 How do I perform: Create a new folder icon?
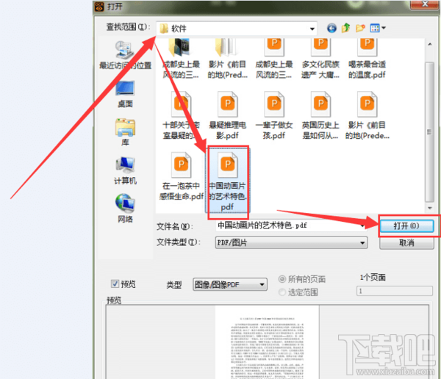[360, 28]
